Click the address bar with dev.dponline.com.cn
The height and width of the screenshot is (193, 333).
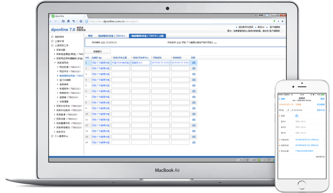179,21
